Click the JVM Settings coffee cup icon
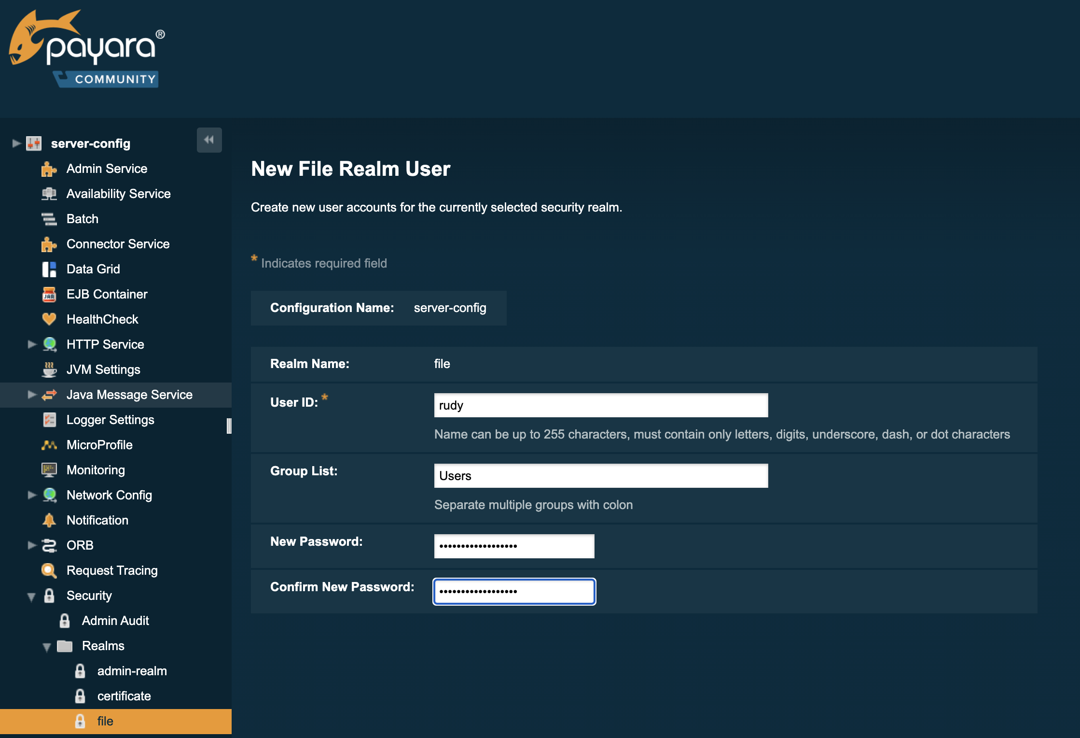Screen dimensions: 1080x738 49,369
